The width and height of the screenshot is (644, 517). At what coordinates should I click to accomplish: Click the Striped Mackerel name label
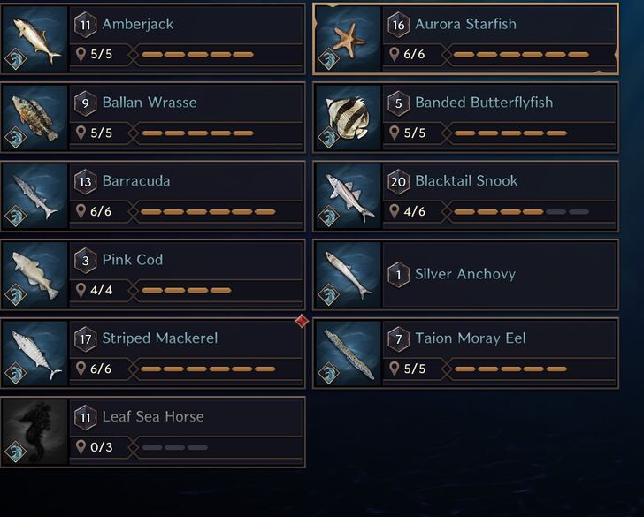tap(159, 338)
